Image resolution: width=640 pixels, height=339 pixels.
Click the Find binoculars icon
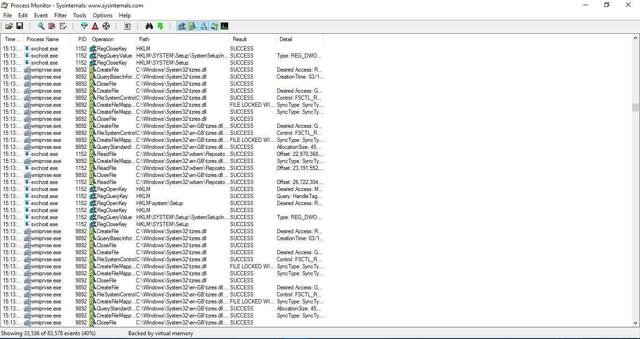149,26
